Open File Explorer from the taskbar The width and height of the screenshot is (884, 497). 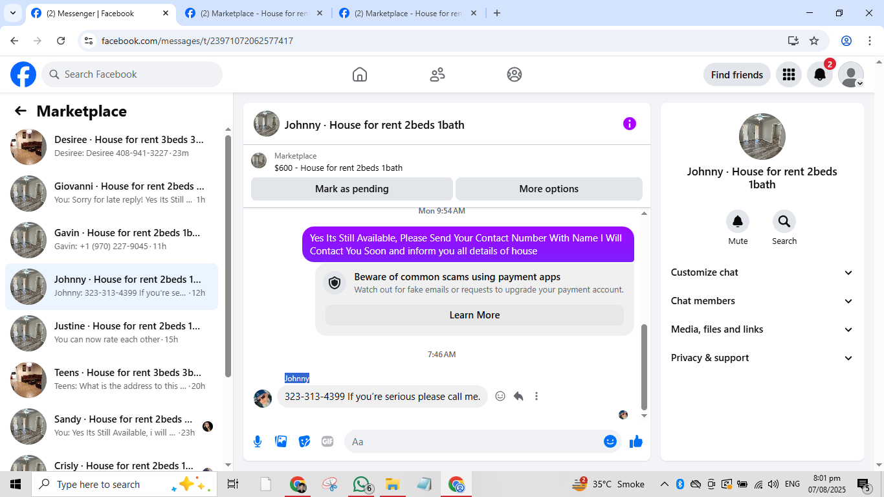[392, 484]
